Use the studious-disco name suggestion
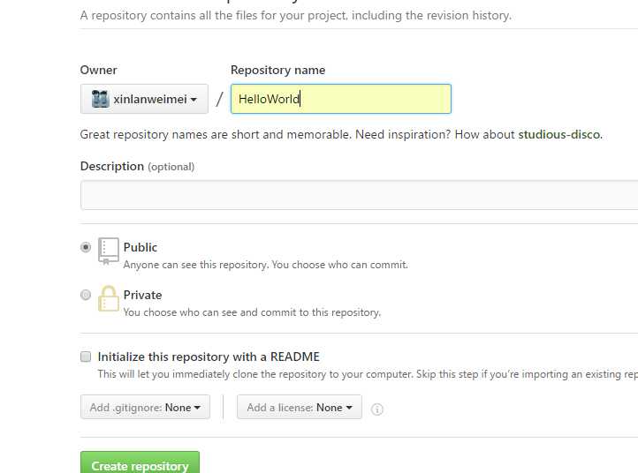638x473 pixels. pos(559,134)
